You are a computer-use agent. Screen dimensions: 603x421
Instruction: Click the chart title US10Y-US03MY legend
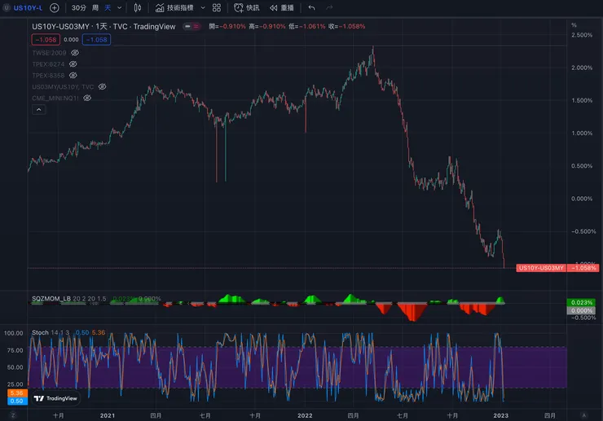pos(103,26)
